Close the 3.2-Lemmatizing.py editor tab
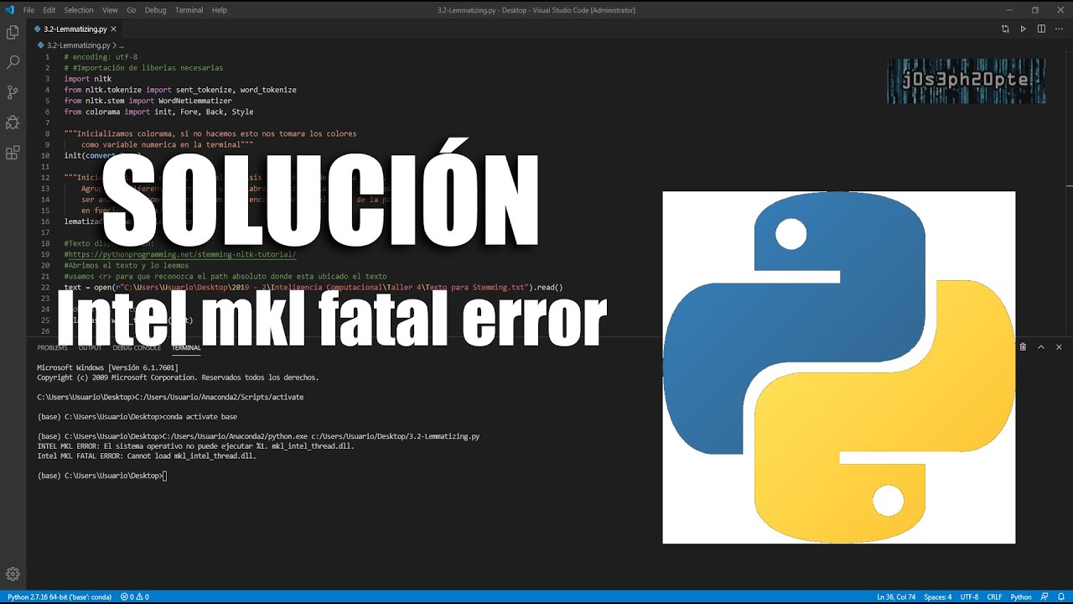1073x604 pixels. (113, 29)
